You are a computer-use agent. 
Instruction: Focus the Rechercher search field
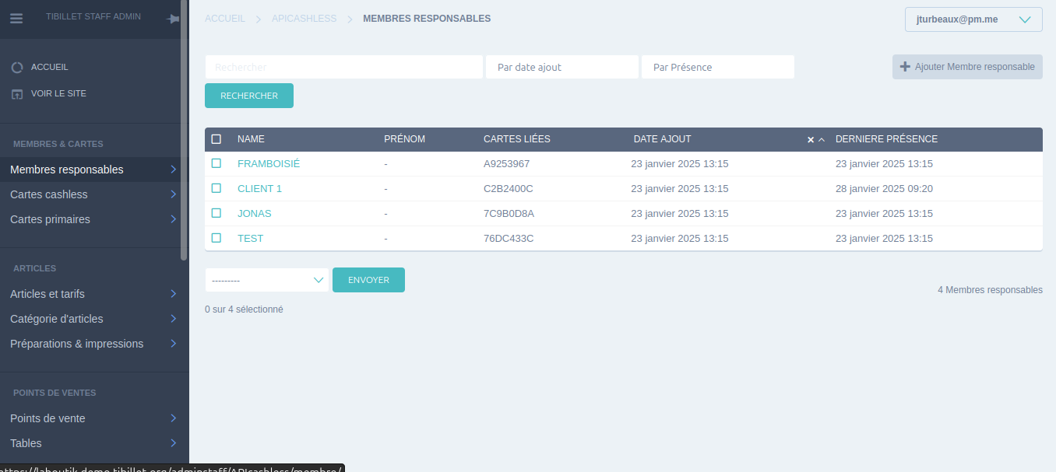coord(344,67)
